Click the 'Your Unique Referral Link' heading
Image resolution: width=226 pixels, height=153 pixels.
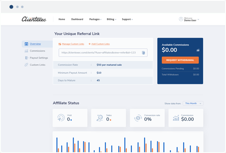pyautogui.click(x=77, y=34)
